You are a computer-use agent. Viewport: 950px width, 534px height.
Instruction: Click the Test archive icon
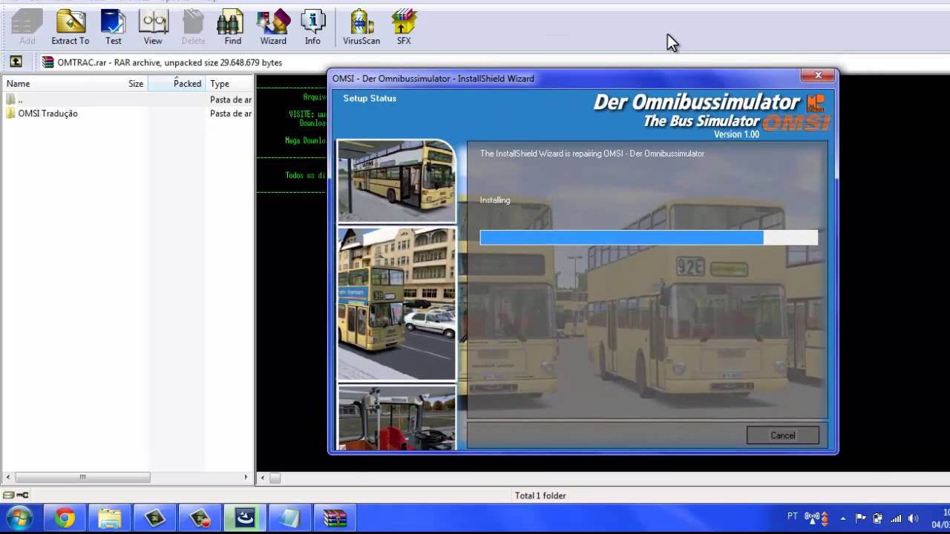tap(114, 27)
